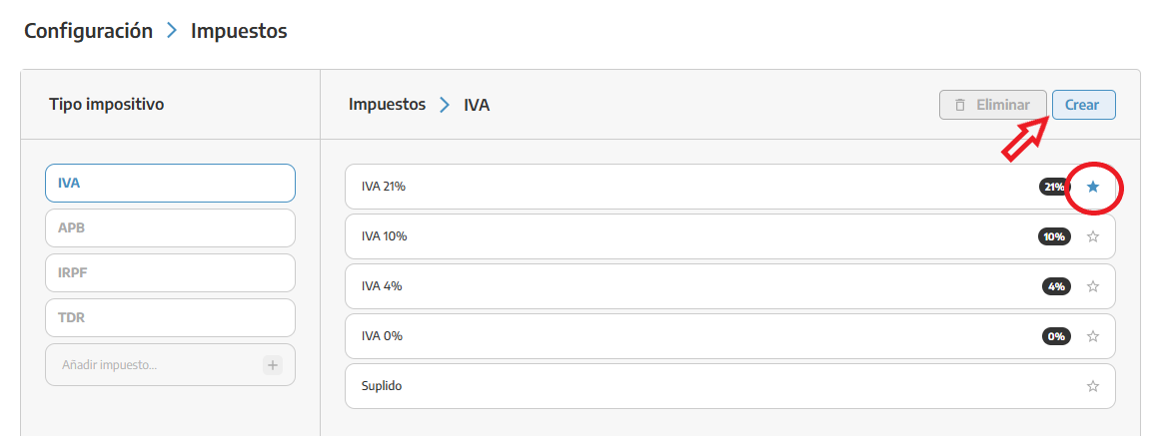Open the IRPF tax type

coord(171,273)
